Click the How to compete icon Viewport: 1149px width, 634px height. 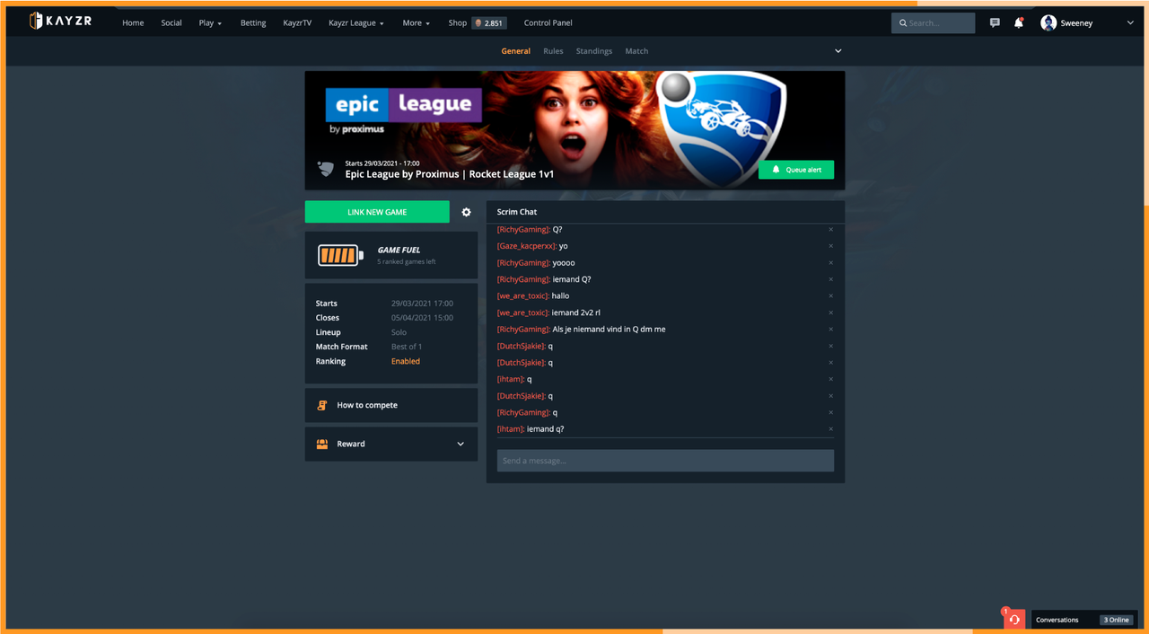click(x=322, y=405)
